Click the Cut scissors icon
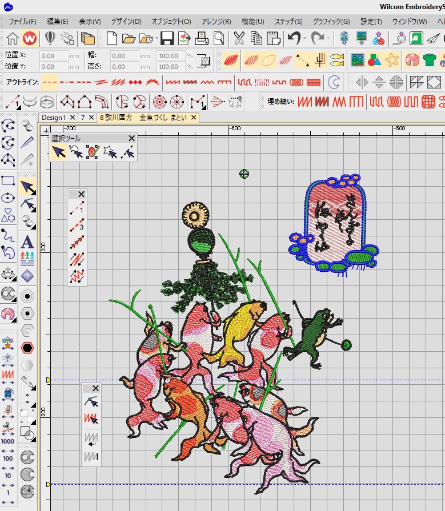 tap(239, 38)
